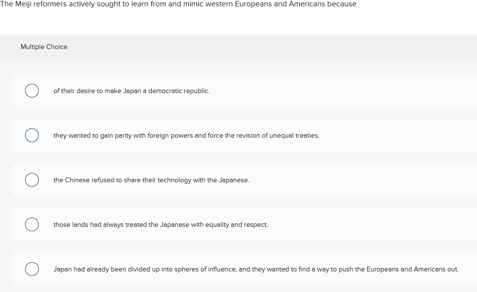Click the word Japan in the first option
The height and width of the screenshot is (292, 477).
pyautogui.click(x=129, y=91)
